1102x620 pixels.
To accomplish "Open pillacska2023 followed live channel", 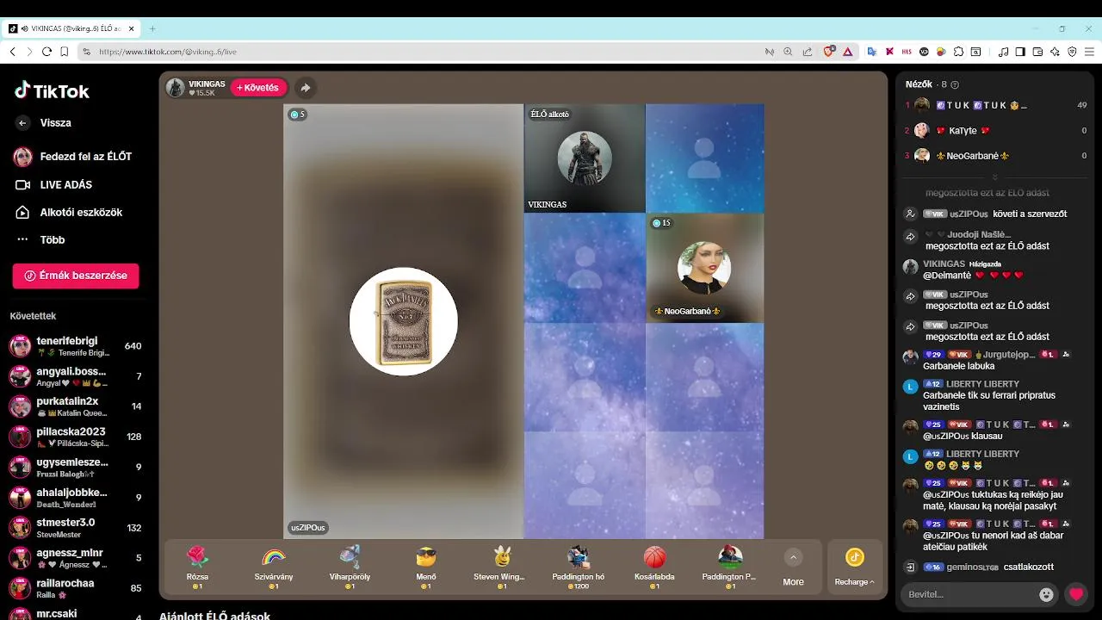I will [x=75, y=437].
